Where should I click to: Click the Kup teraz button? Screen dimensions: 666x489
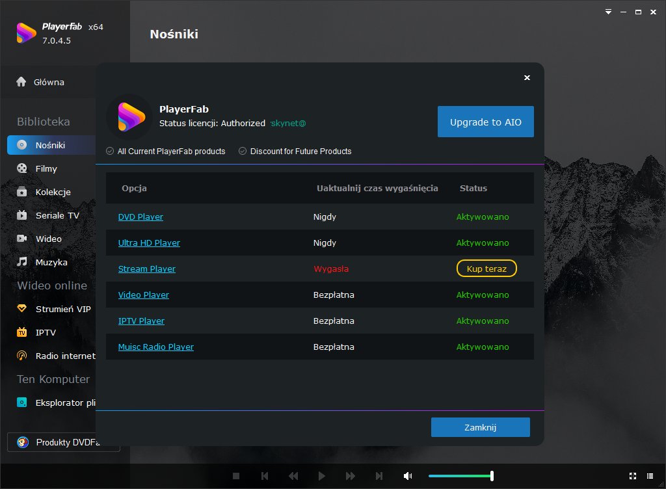click(x=486, y=269)
